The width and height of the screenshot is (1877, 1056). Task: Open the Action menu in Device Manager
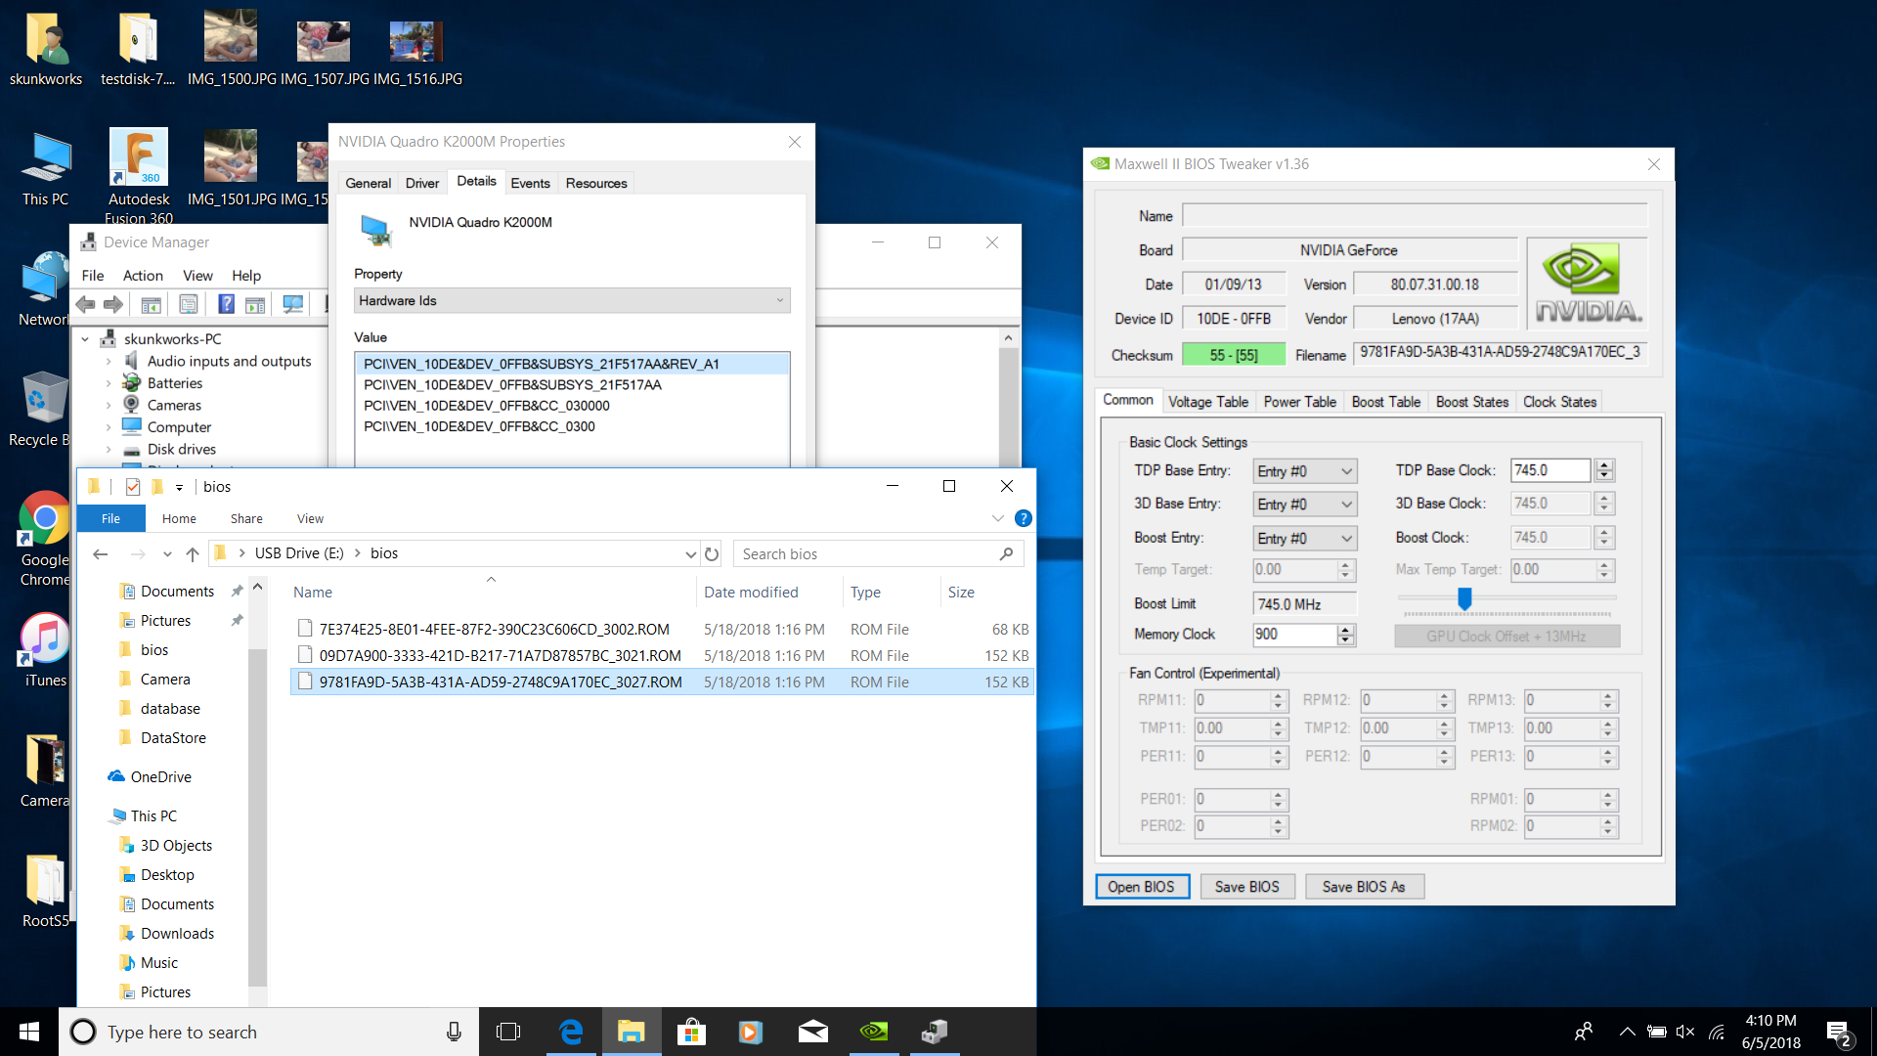tap(143, 276)
